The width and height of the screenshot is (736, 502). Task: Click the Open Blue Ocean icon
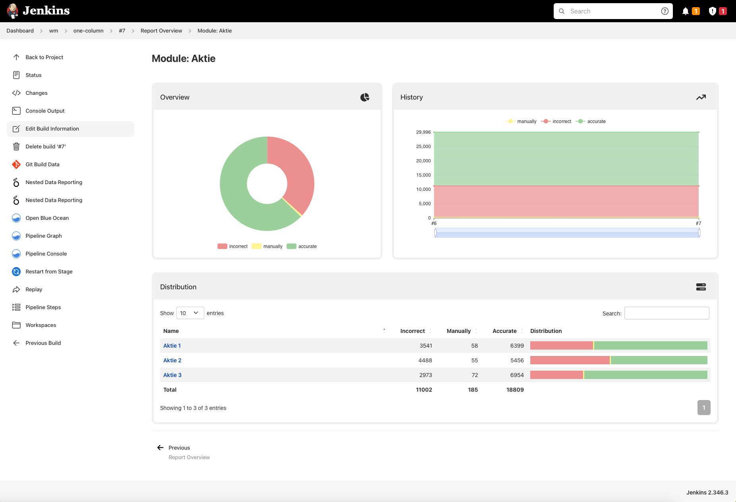16,218
